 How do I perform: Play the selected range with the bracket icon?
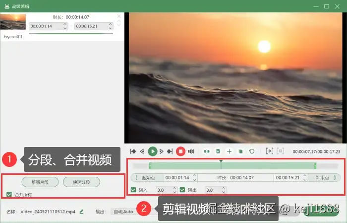[269, 151]
